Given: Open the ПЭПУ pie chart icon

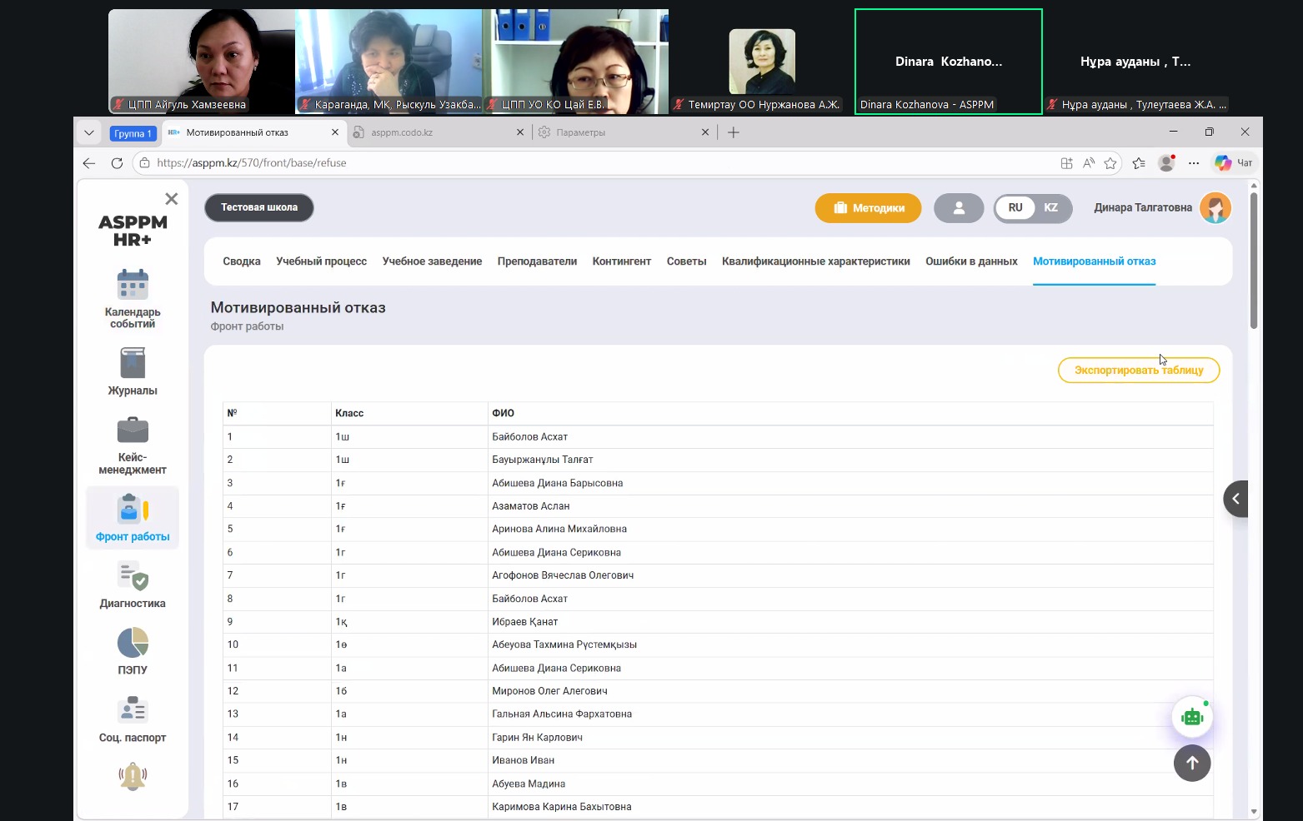Looking at the screenshot, I should (133, 644).
